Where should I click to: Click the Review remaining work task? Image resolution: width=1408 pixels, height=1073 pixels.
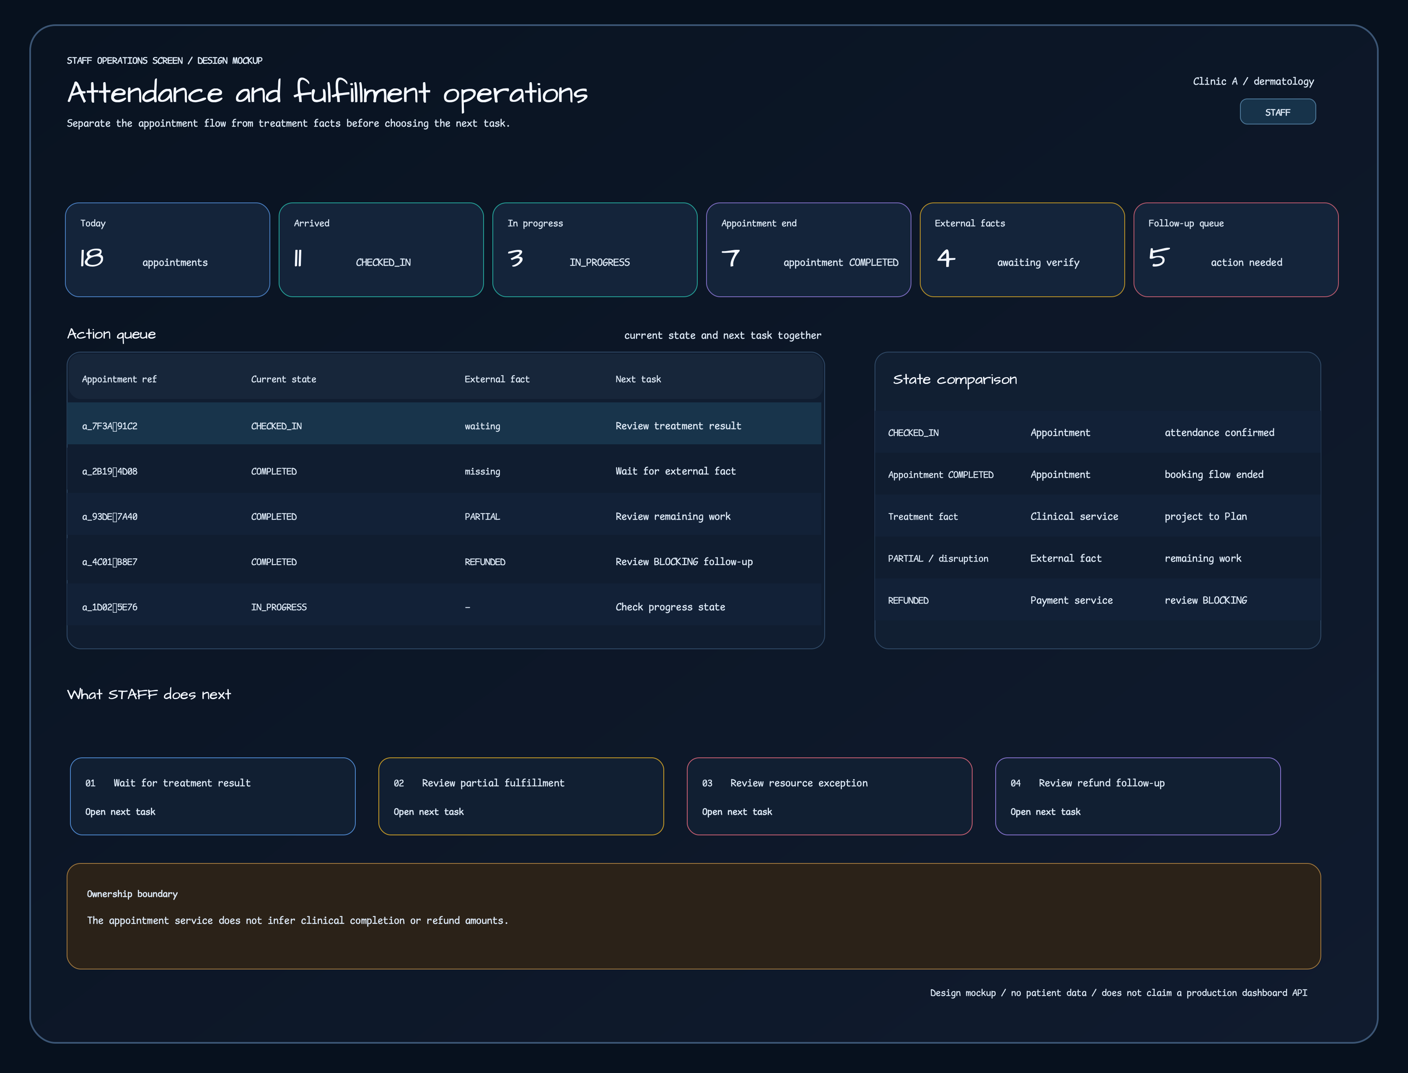pos(673,517)
